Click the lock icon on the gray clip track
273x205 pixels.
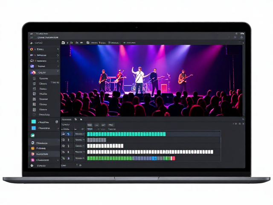click(x=68, y=140)
